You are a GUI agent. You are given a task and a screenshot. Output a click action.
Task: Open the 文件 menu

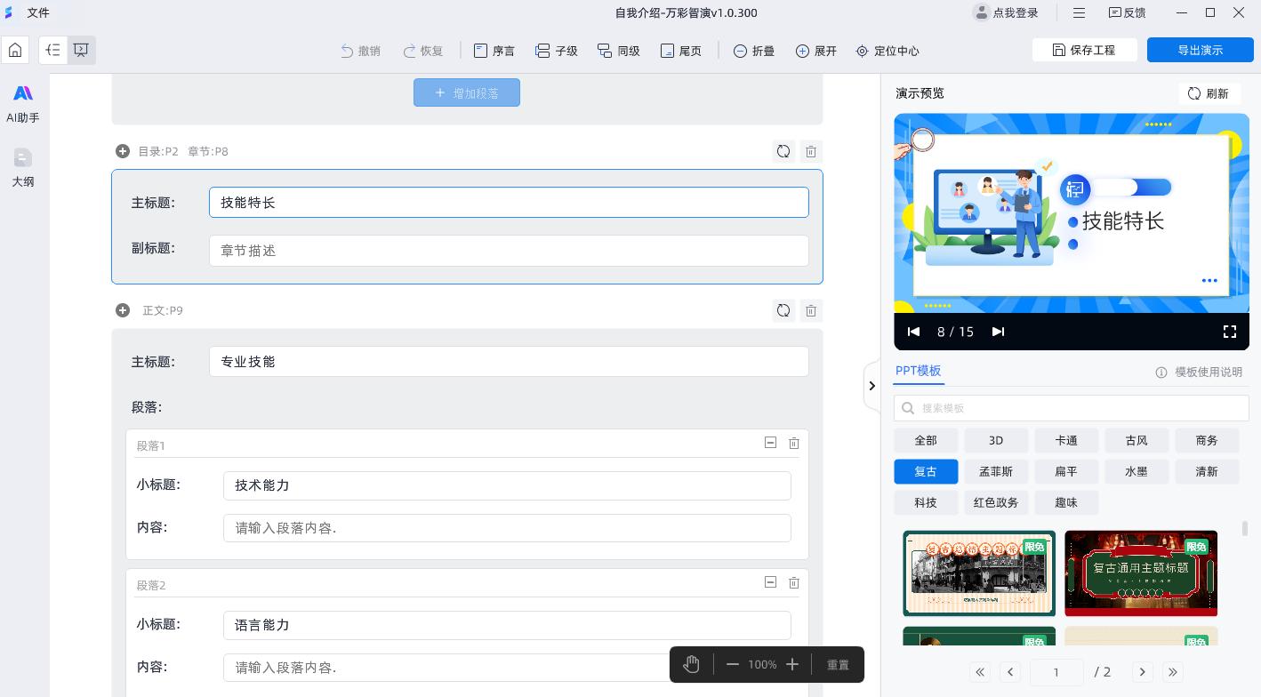(x=38, y=12)
